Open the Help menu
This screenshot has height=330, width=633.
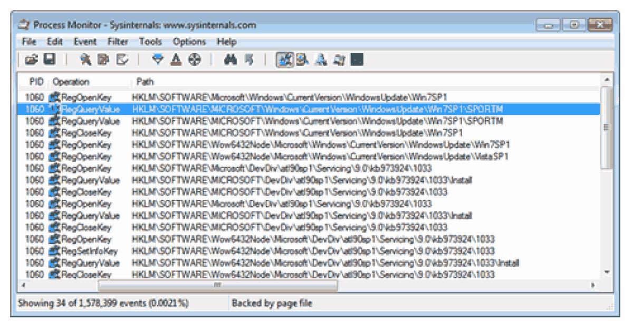click(x=226, y=42)
